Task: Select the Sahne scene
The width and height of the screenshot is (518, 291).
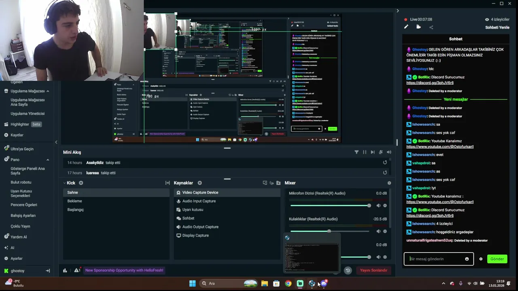Action: coord(116,192)
